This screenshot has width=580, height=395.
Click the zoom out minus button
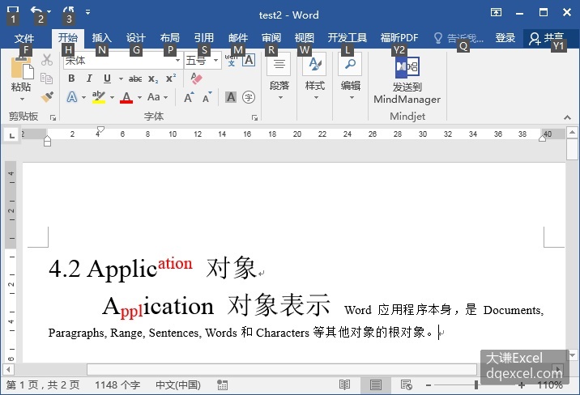pos(429,385)
